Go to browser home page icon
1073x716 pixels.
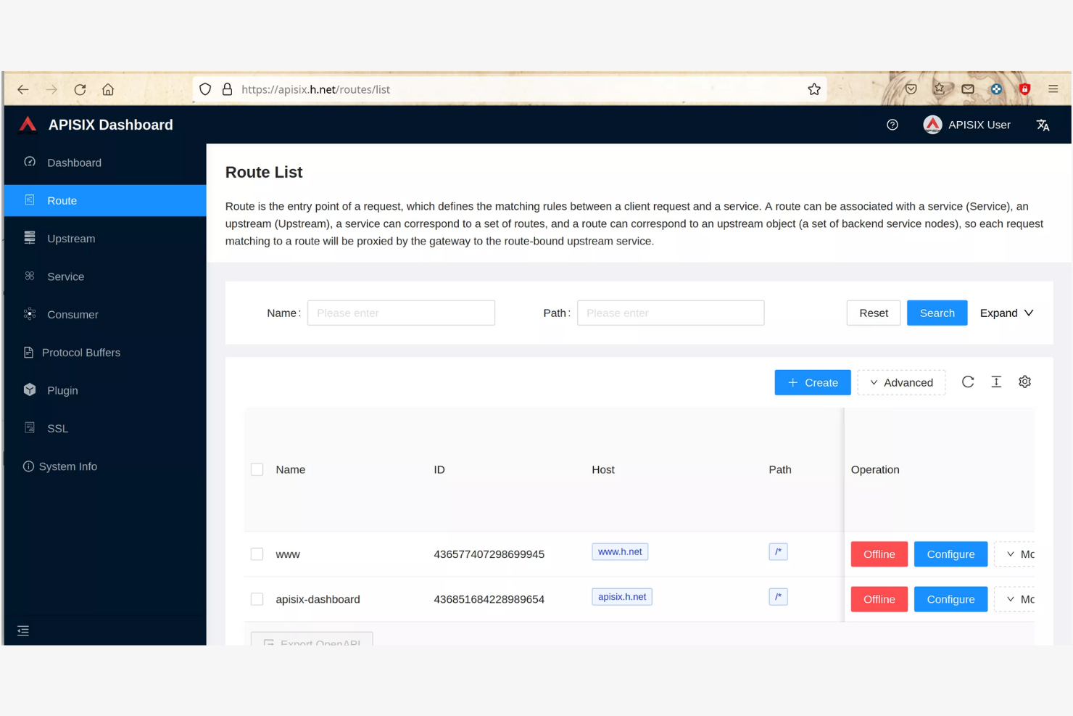point(108,89)
